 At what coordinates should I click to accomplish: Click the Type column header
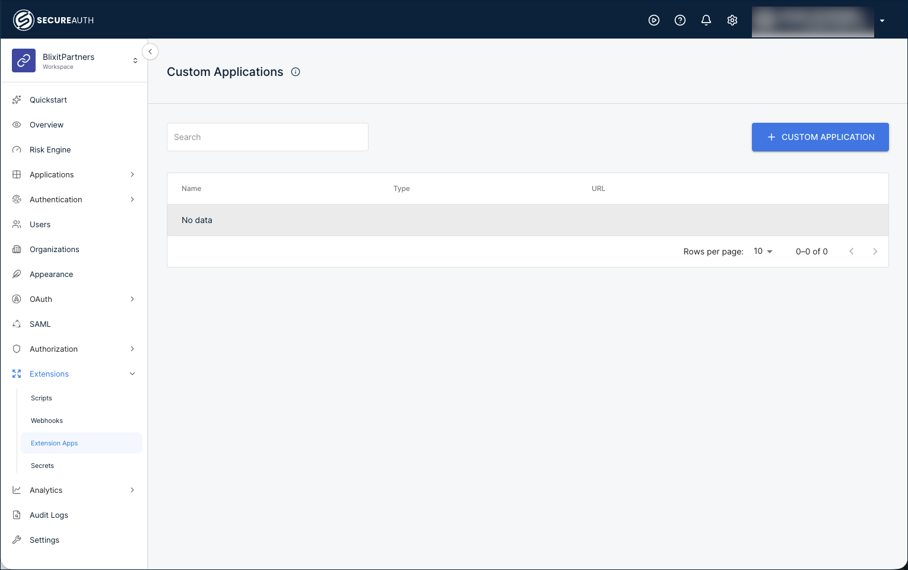(402, 189)
